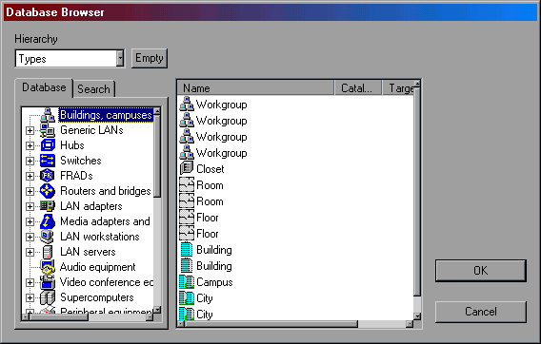Switch to the Database tab

[44, 87]
